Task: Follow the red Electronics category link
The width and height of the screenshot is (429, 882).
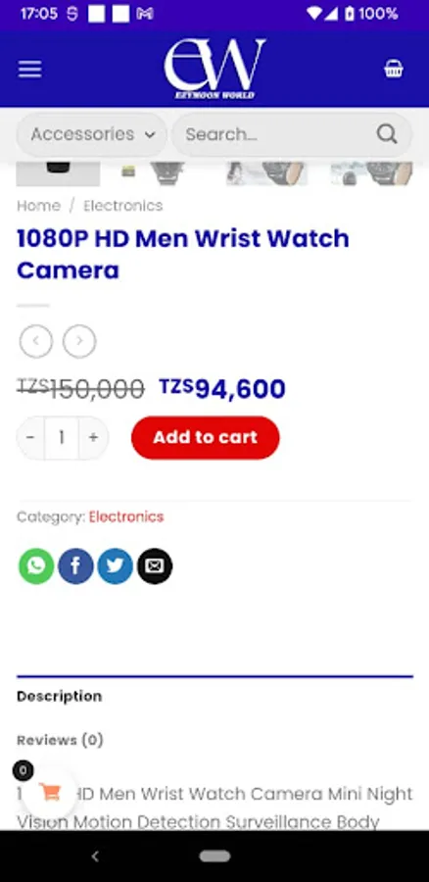Action: [x=126, y=516]
